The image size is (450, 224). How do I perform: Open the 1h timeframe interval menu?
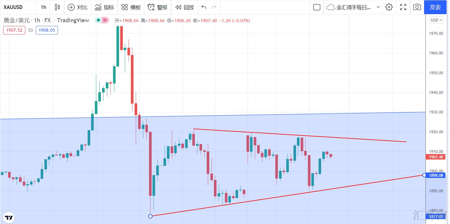point(44,7)
